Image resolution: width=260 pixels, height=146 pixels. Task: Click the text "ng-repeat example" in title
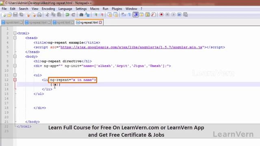(x=66, y=43)
